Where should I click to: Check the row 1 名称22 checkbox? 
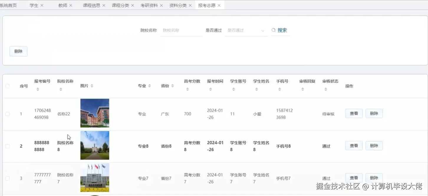(x=7, y=114)
